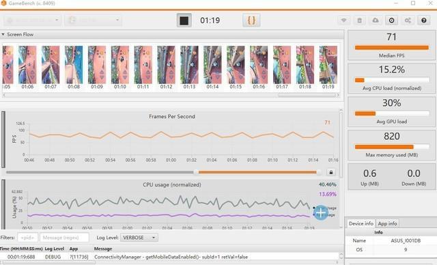Click the Wi-Fi connection icon
The image size is (437, 265).
[x=344, y=20]
